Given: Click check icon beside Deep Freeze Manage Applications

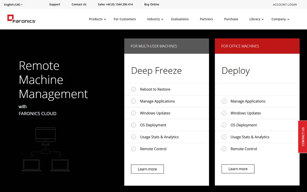Looking at the screenshot, I should 133,101.
